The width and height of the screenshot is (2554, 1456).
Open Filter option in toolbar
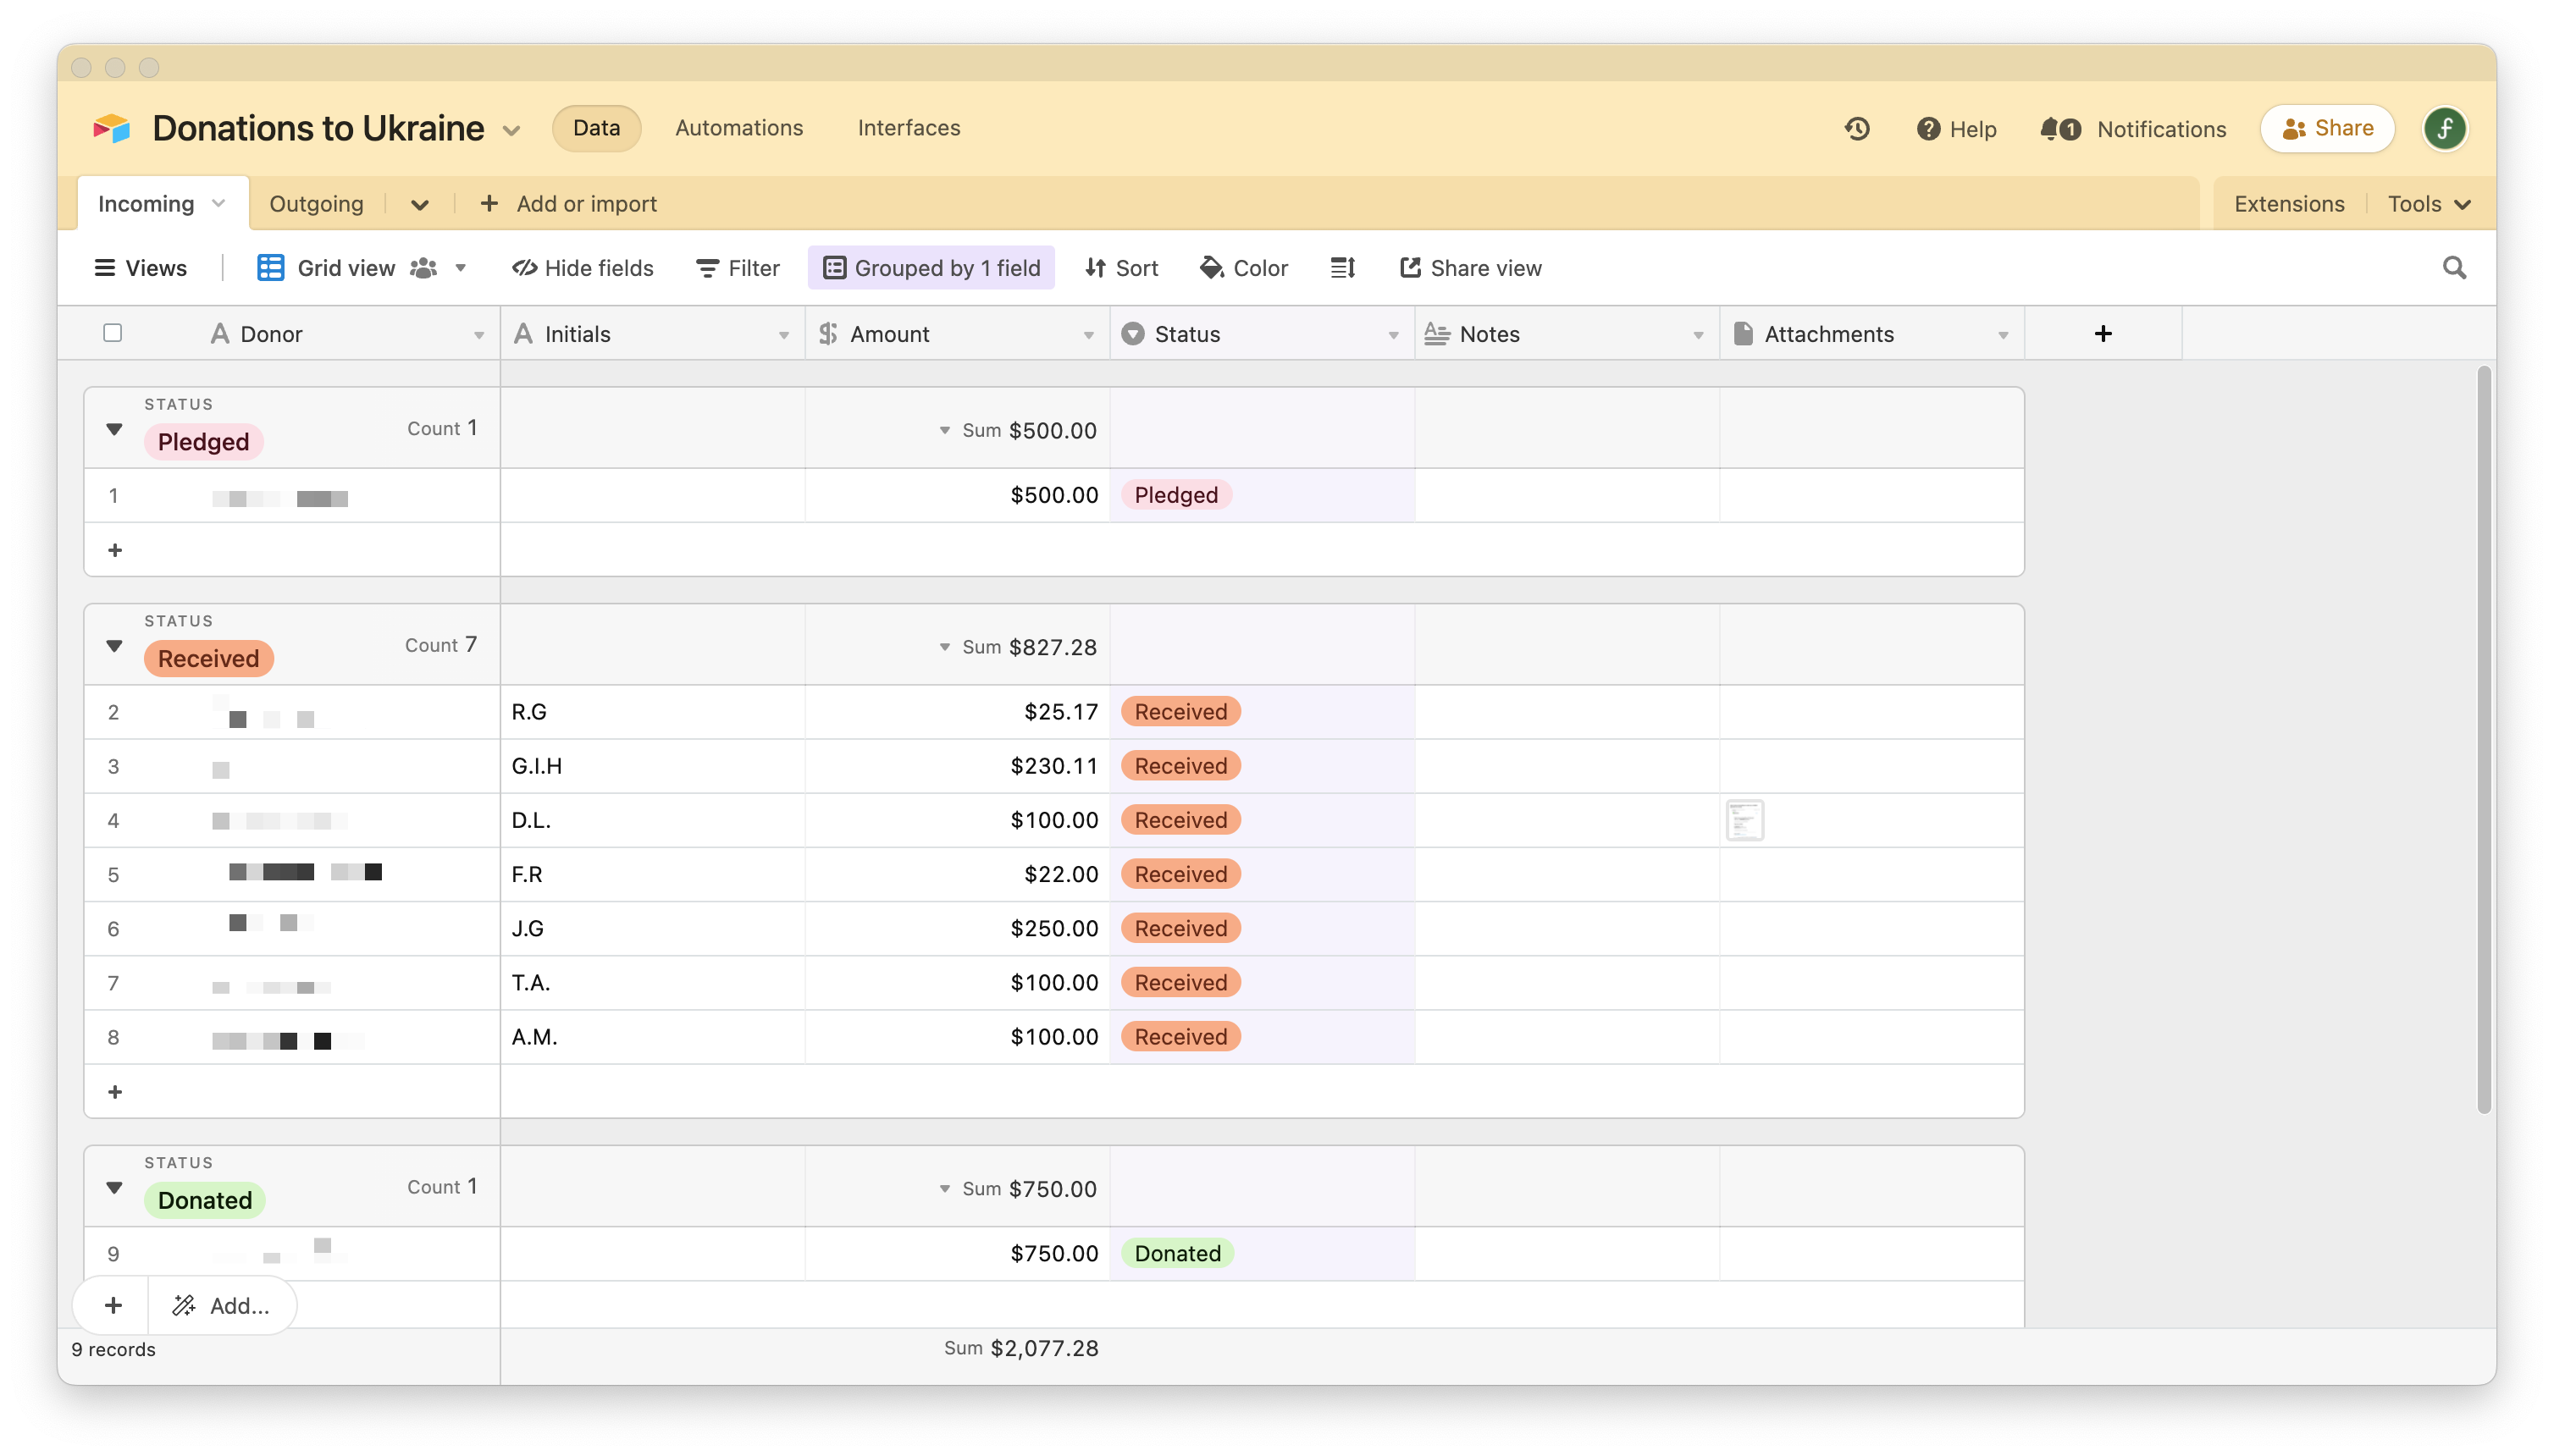(738, 268)
